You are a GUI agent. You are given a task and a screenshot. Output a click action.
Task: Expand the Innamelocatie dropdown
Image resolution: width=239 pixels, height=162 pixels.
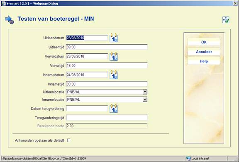(x=145, y=100)
